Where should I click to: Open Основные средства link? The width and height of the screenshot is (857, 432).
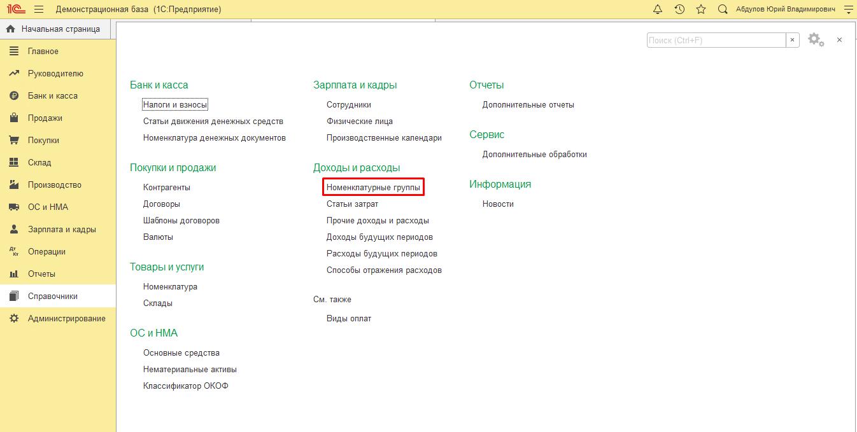pos(181,352)
